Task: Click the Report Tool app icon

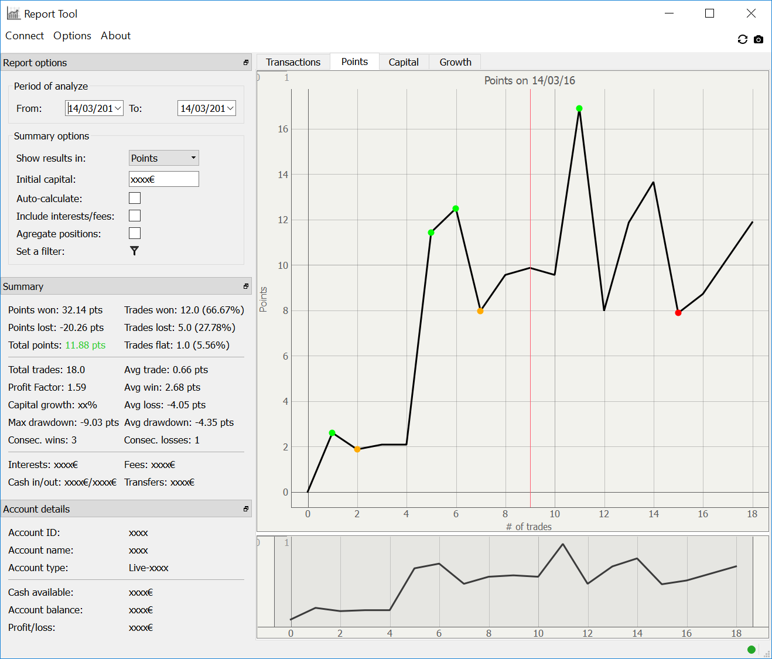Action: (13, 13)
